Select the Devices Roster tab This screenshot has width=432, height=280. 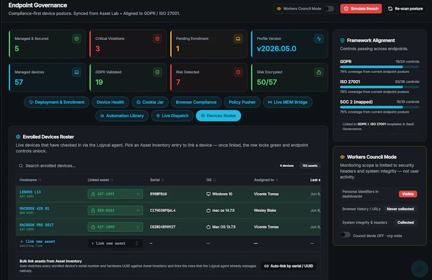(x=218, y=116)
